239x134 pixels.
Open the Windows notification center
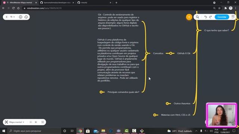coord(234,131)
